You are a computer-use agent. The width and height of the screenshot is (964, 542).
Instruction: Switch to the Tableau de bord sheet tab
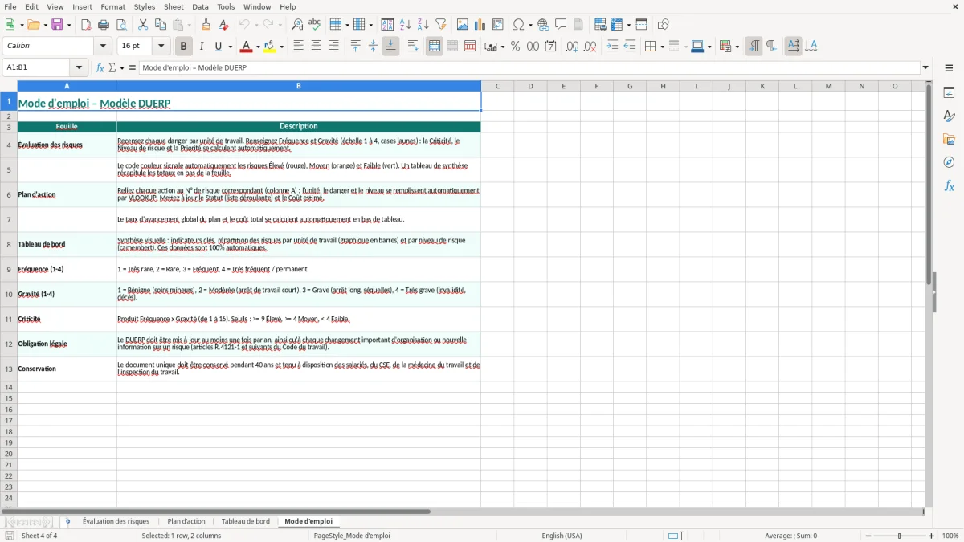click(246, 521)
